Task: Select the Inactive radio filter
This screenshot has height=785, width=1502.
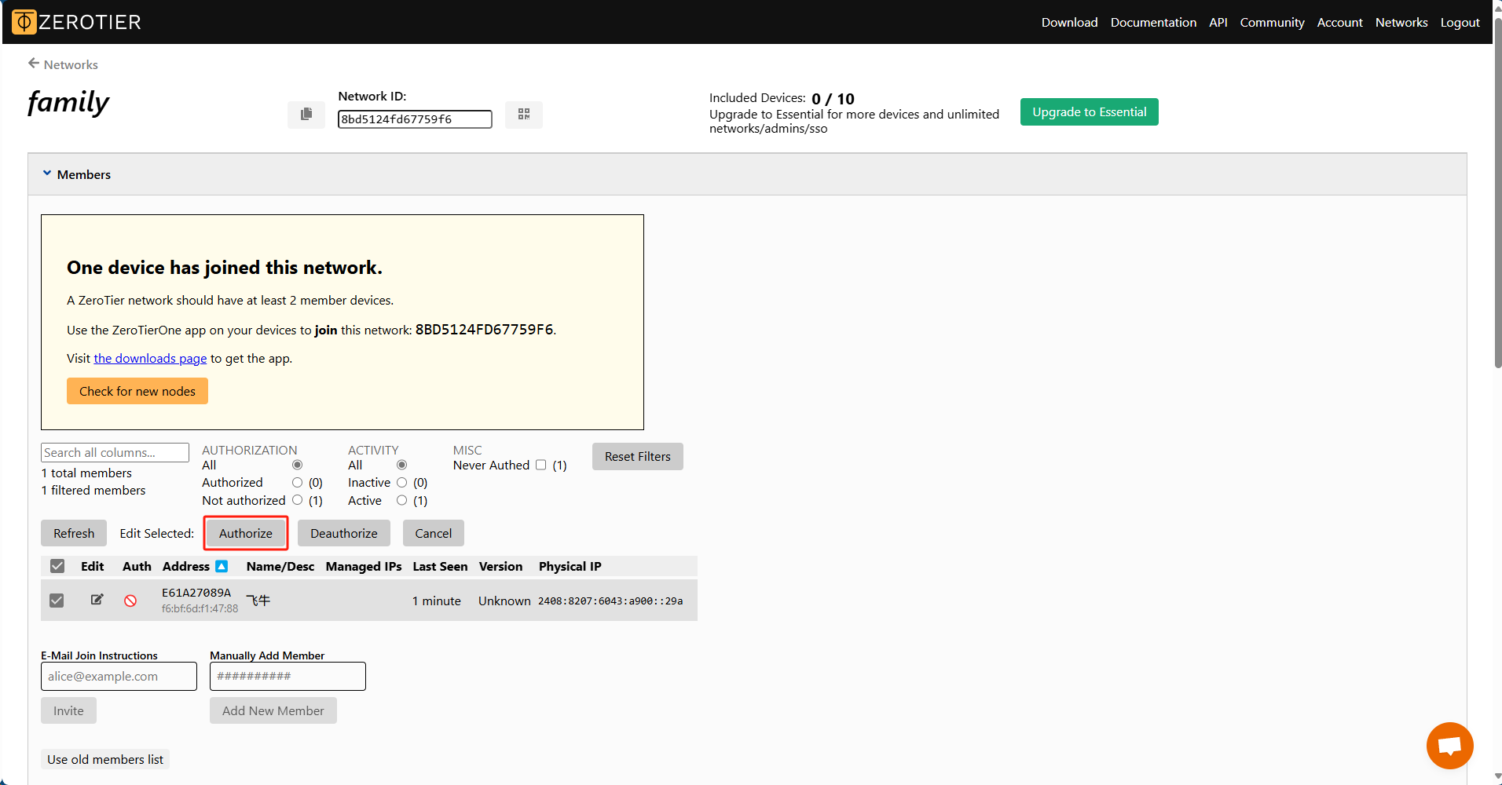Action: (x=401, y=482)
